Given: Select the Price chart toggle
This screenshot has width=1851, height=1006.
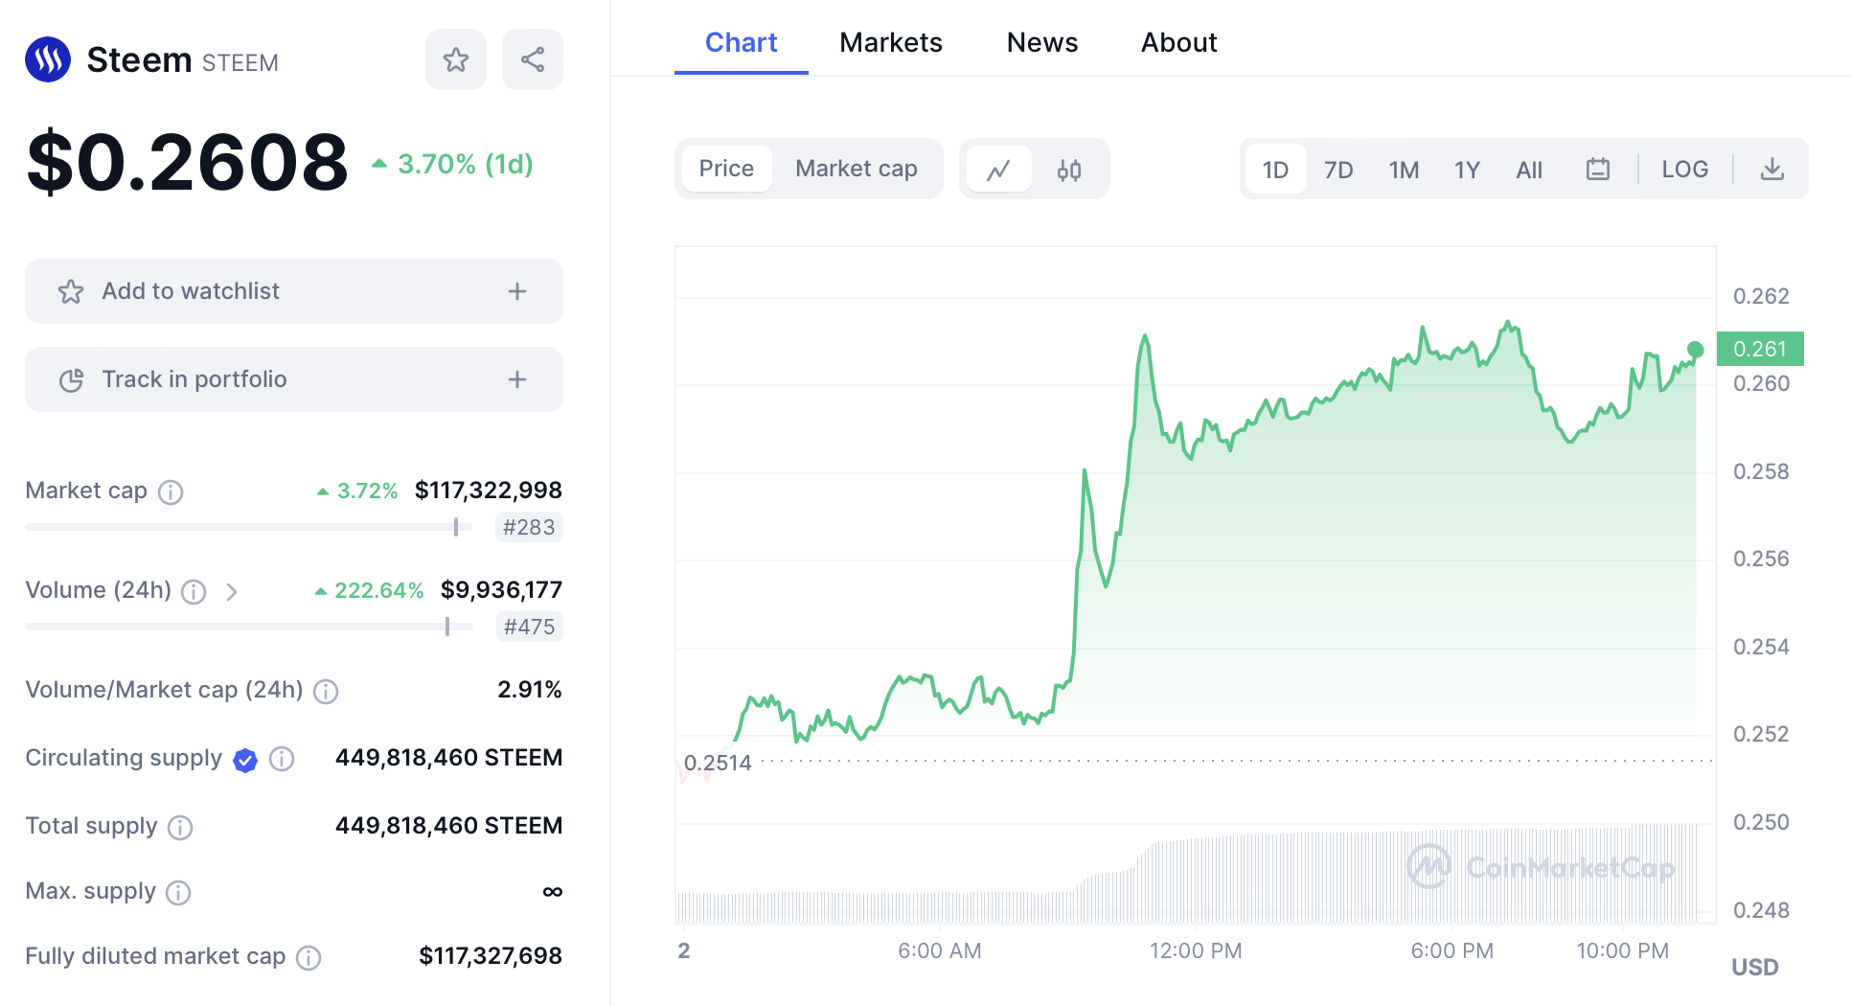Looking at the screenshot, I should coord(726,169).
